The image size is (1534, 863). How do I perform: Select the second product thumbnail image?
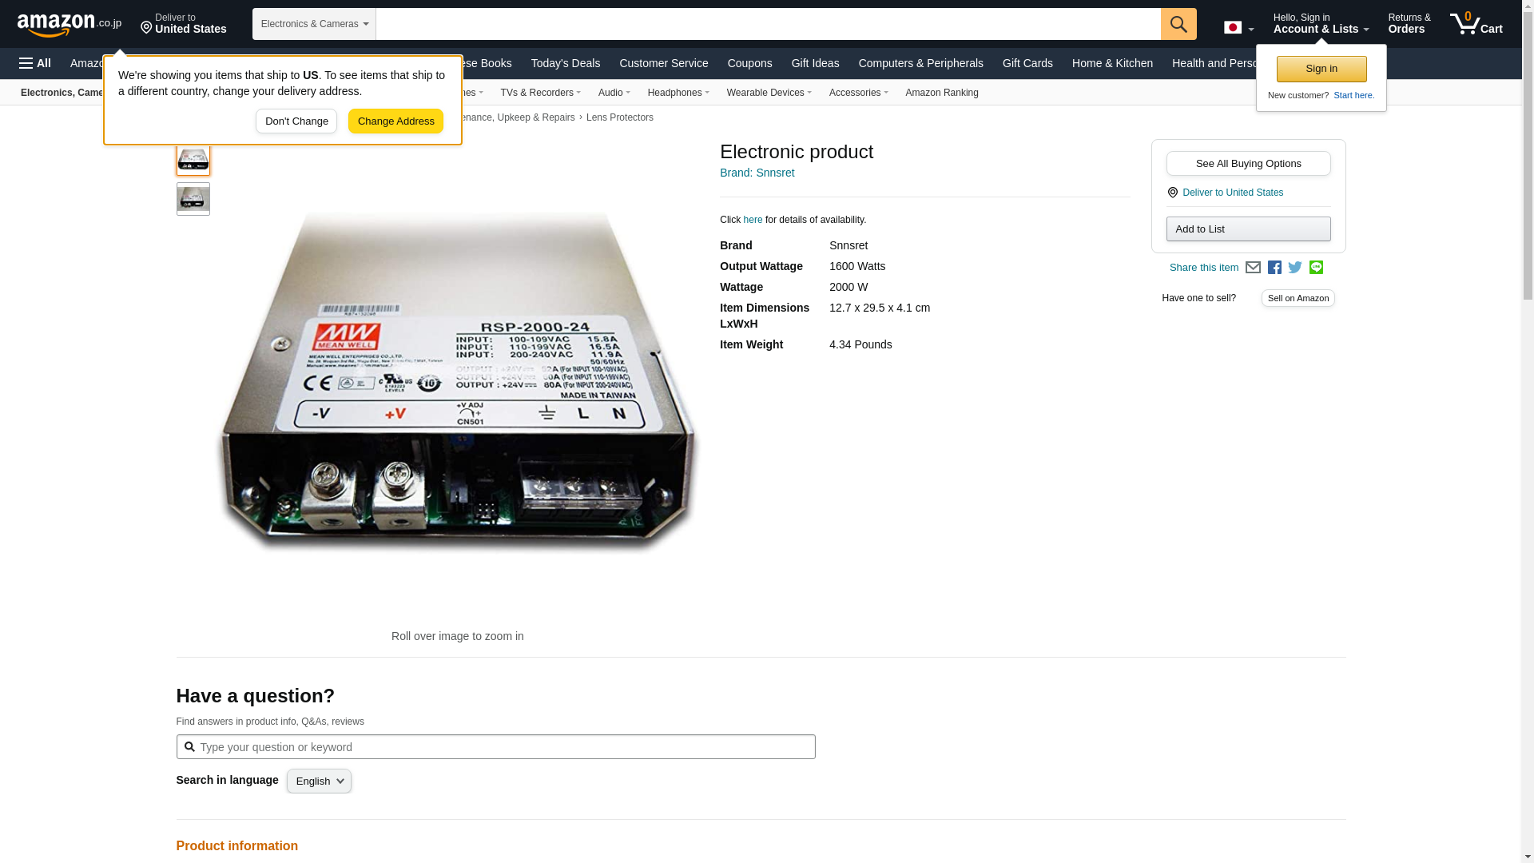[193, 199]
